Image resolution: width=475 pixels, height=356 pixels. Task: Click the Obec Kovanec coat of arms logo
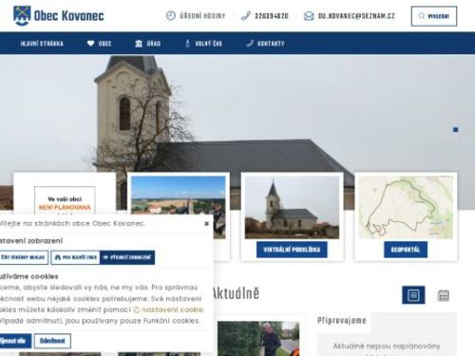pyautogui.click(x=22, y=15)
